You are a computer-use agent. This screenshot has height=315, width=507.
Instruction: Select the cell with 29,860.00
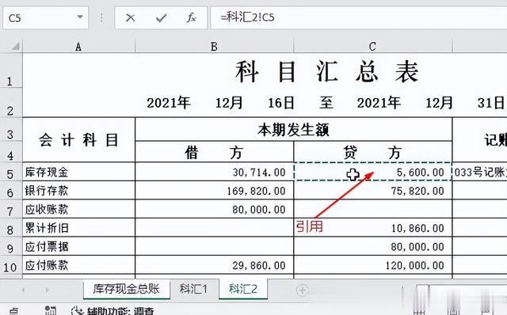(x=214, y=265)
